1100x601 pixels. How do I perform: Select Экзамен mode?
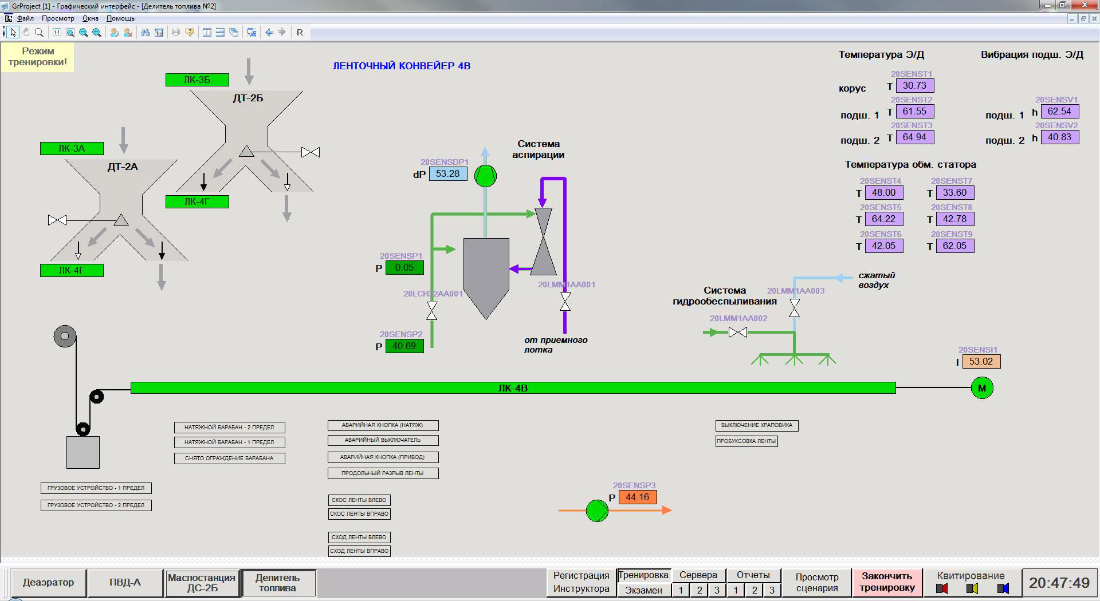tap(643, 590)
